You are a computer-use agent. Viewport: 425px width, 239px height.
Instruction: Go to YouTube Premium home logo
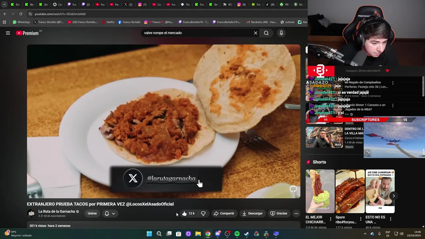pyautogui.click(x=28, y=33)
